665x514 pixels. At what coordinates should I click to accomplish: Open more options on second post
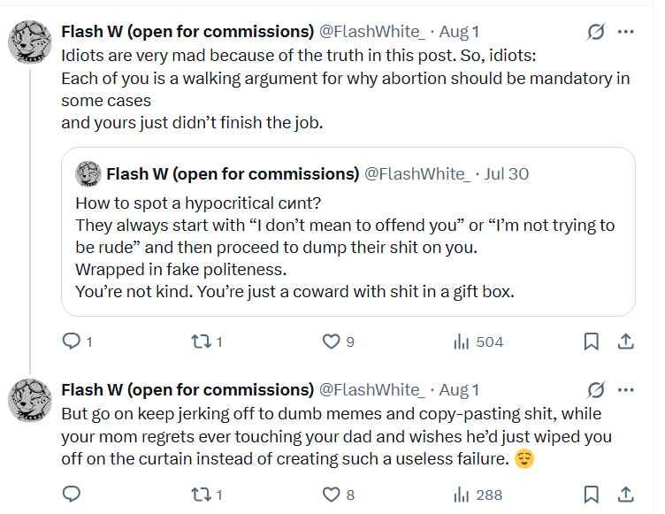click(626, 390)
